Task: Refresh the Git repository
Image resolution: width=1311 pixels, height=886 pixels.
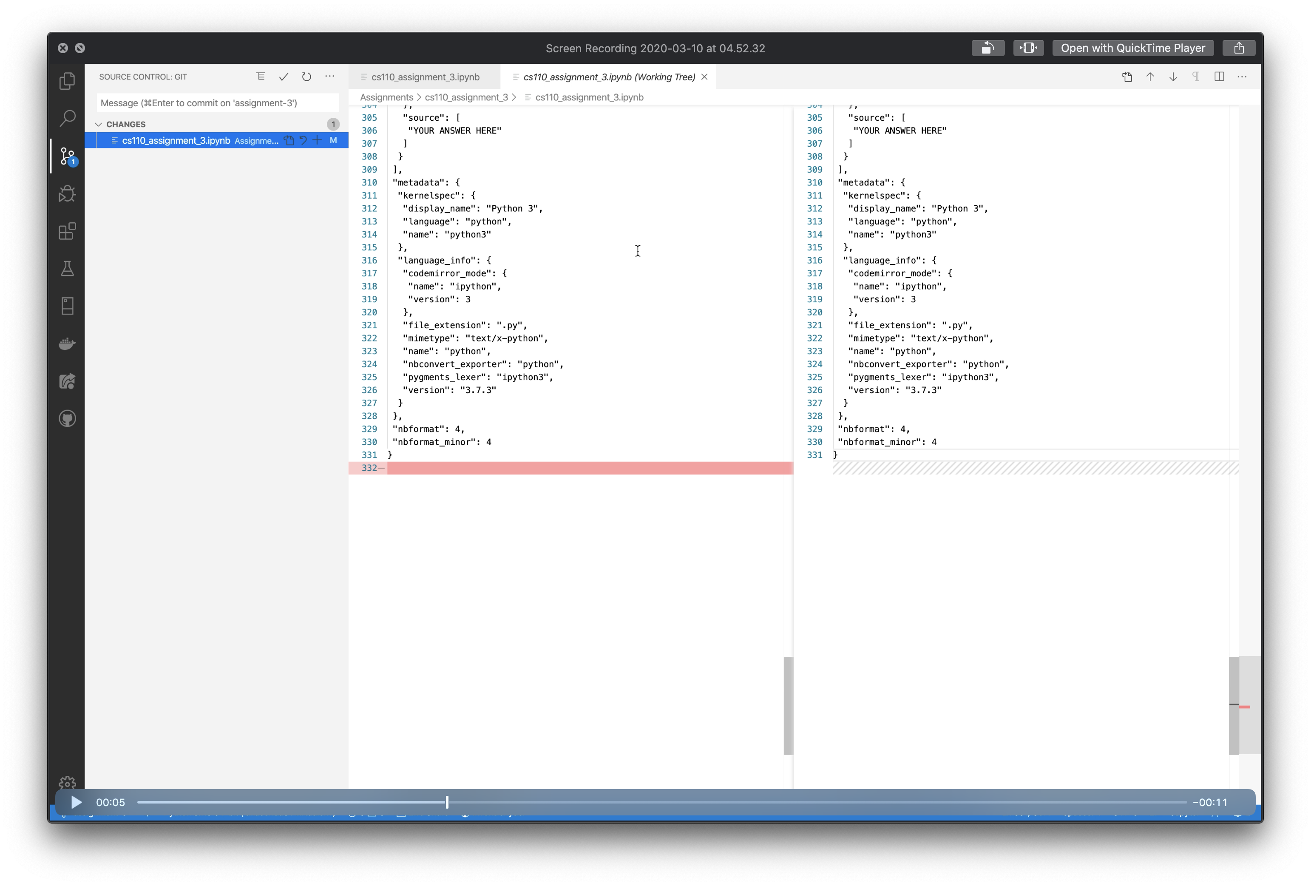Action: pos(306,77)
